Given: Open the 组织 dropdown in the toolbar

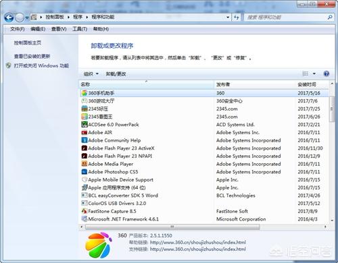Looking at the screenshot, I should [91, 74].
